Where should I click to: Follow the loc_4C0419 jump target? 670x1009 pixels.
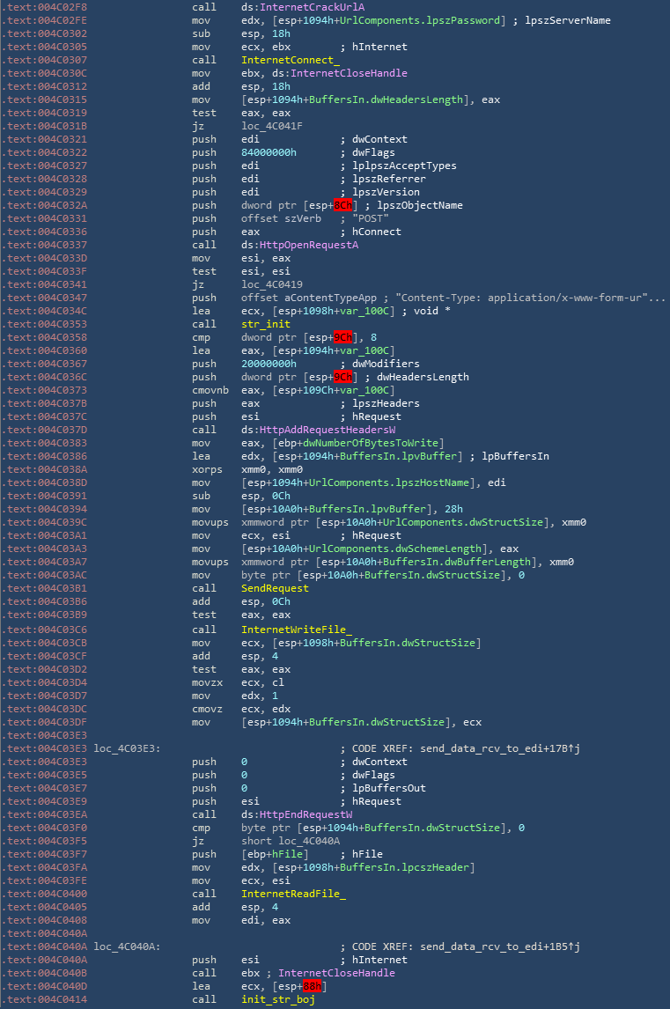[x=271, y=284]
